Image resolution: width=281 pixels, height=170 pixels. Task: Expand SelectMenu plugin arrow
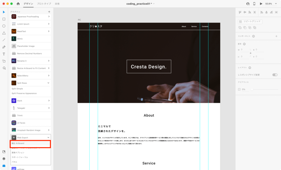point(49,75)
